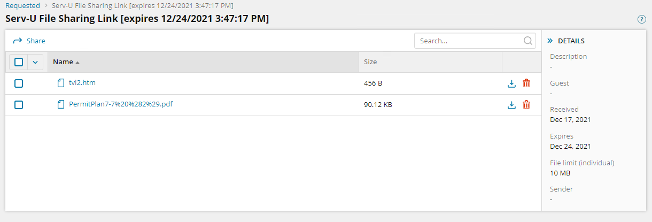The height and width of the screenshot is (222, 652).
Task: Click the search magnifier icon
Action: (527, 41)
